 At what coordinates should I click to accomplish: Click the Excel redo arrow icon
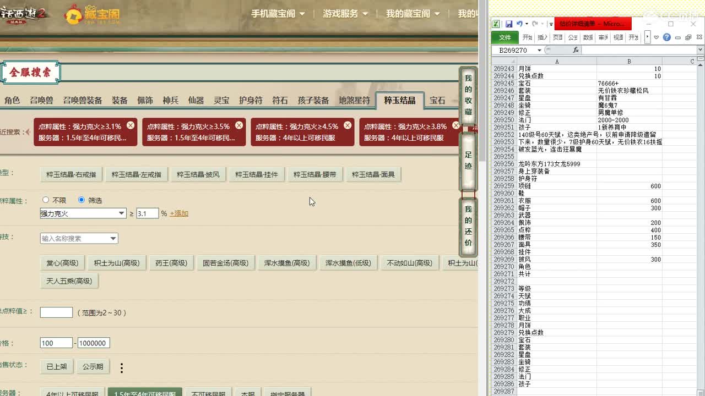(534, 24)
